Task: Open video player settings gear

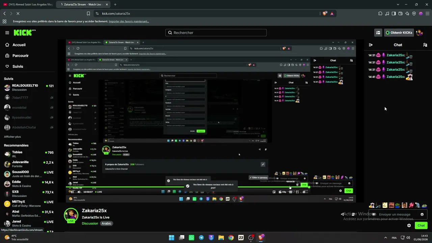Action: (x=304, y=192)
